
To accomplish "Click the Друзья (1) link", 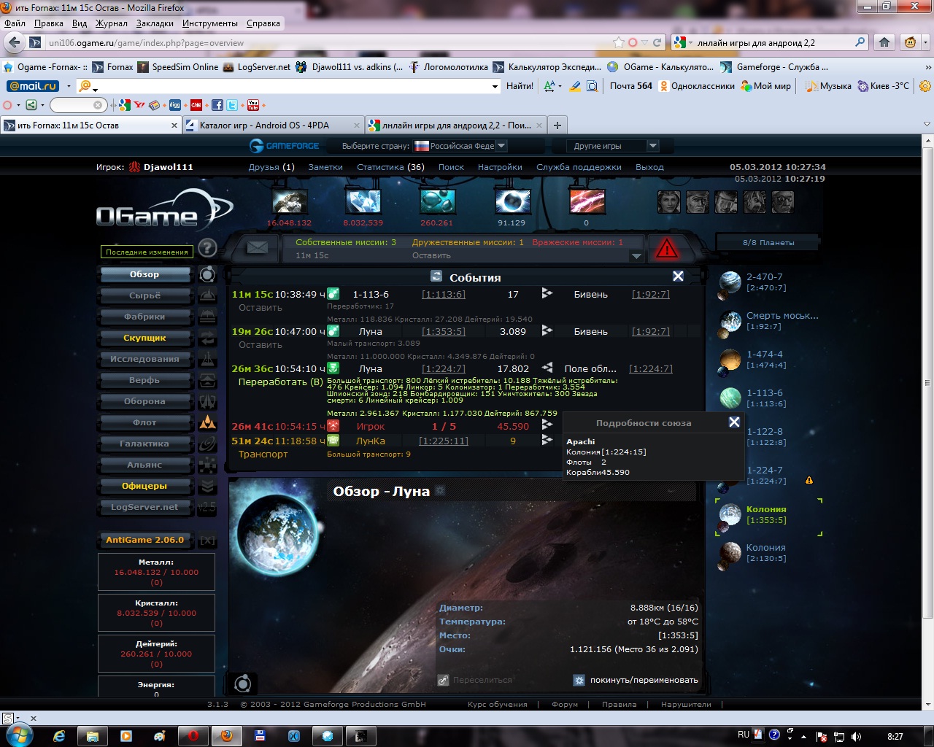I will (271, 167).
